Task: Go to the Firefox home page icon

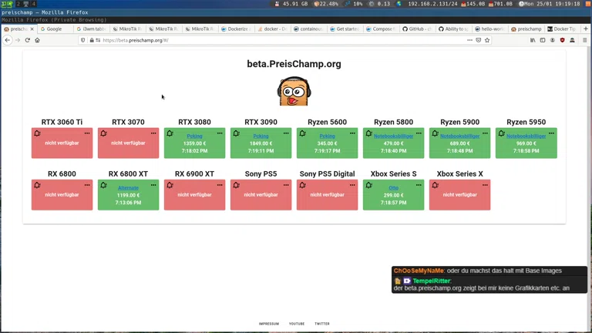Action: point(37,40)
